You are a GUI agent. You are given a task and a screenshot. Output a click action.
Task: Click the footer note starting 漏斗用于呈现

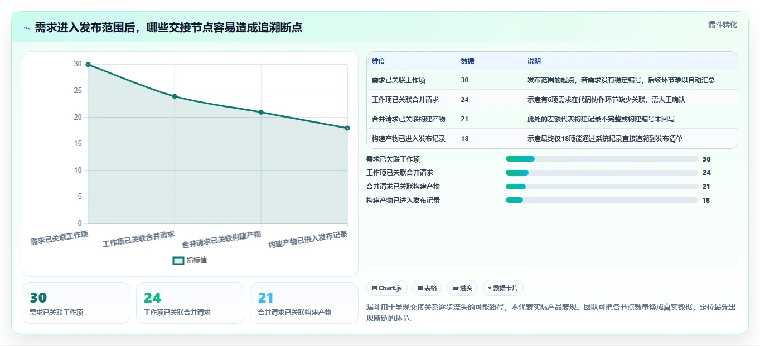[x=551, y=313]
